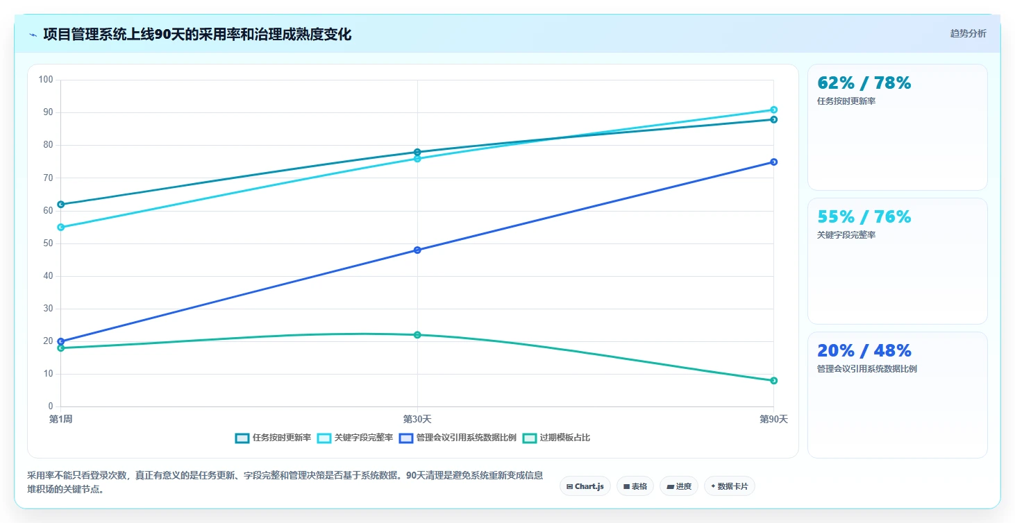
Task: Click the 任务按时更新率 data point at 第30天
Action: pyautogui.click(x=417, y=152)
